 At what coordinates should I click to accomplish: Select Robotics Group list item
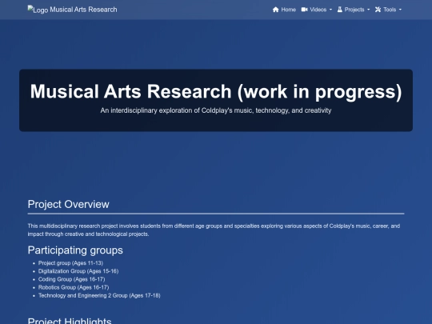point(74,287)
